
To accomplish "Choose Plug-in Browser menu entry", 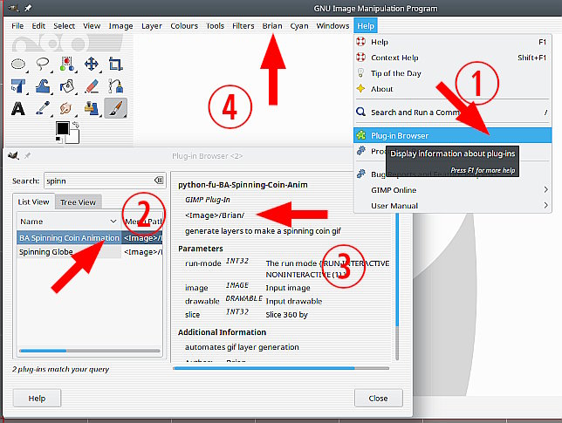I will pyautogui.click(x=452, y=135).
